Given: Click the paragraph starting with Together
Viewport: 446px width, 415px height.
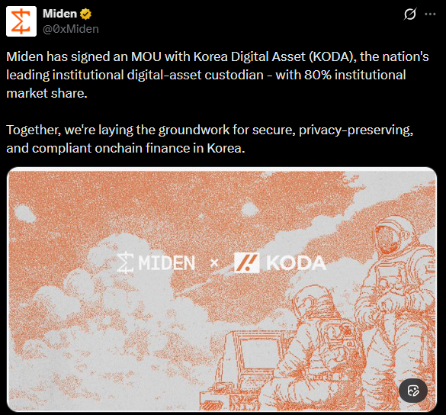Looking at the screenshot, I should tap(210, 139).
